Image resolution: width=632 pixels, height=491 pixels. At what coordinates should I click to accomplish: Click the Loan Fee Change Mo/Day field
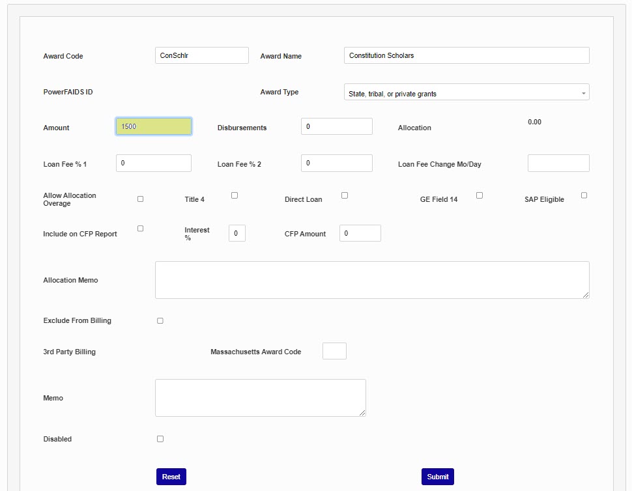pos(558,163)
